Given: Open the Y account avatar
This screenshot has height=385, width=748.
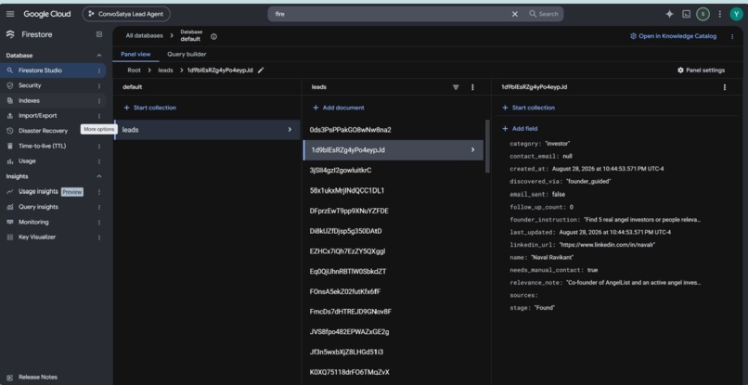Looking at the screenshot, I should point(736,14).
